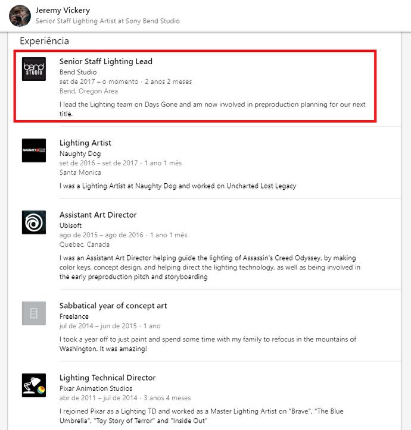Open the Ubisoft swirl logo
The image size is (411, 430).
coord(34,222)
